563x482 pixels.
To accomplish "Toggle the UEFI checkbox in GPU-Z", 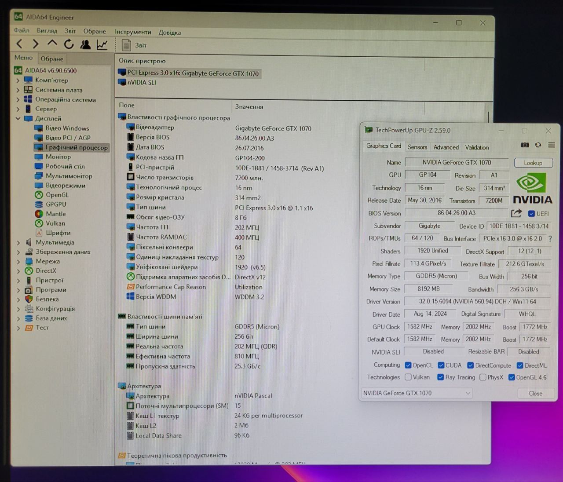I will click(x=531, y=214).
